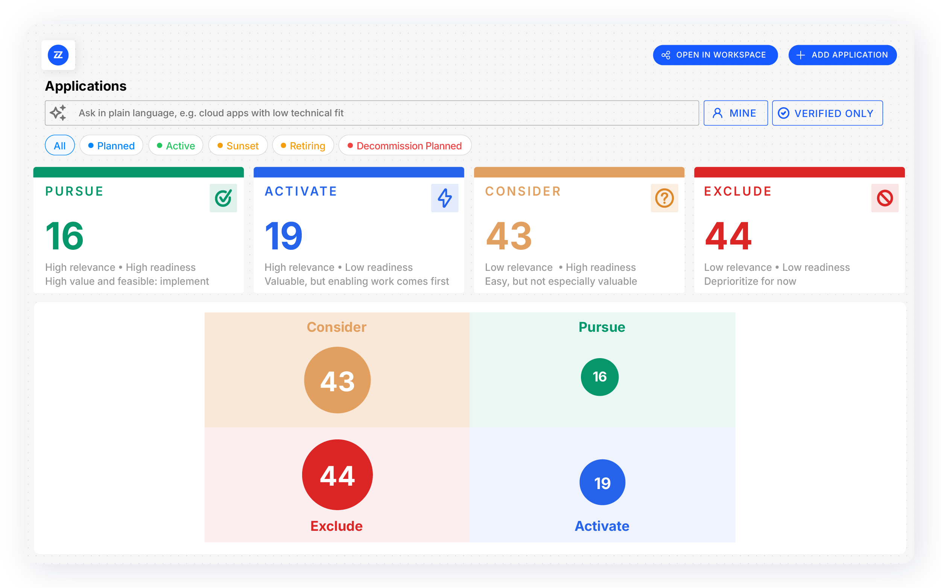941x588 pixels.
Task: Click the AI sparkle search icon
Action: pos(58,113)
